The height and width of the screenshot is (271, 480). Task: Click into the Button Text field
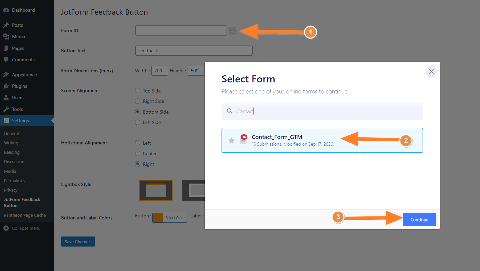point(194,51)
